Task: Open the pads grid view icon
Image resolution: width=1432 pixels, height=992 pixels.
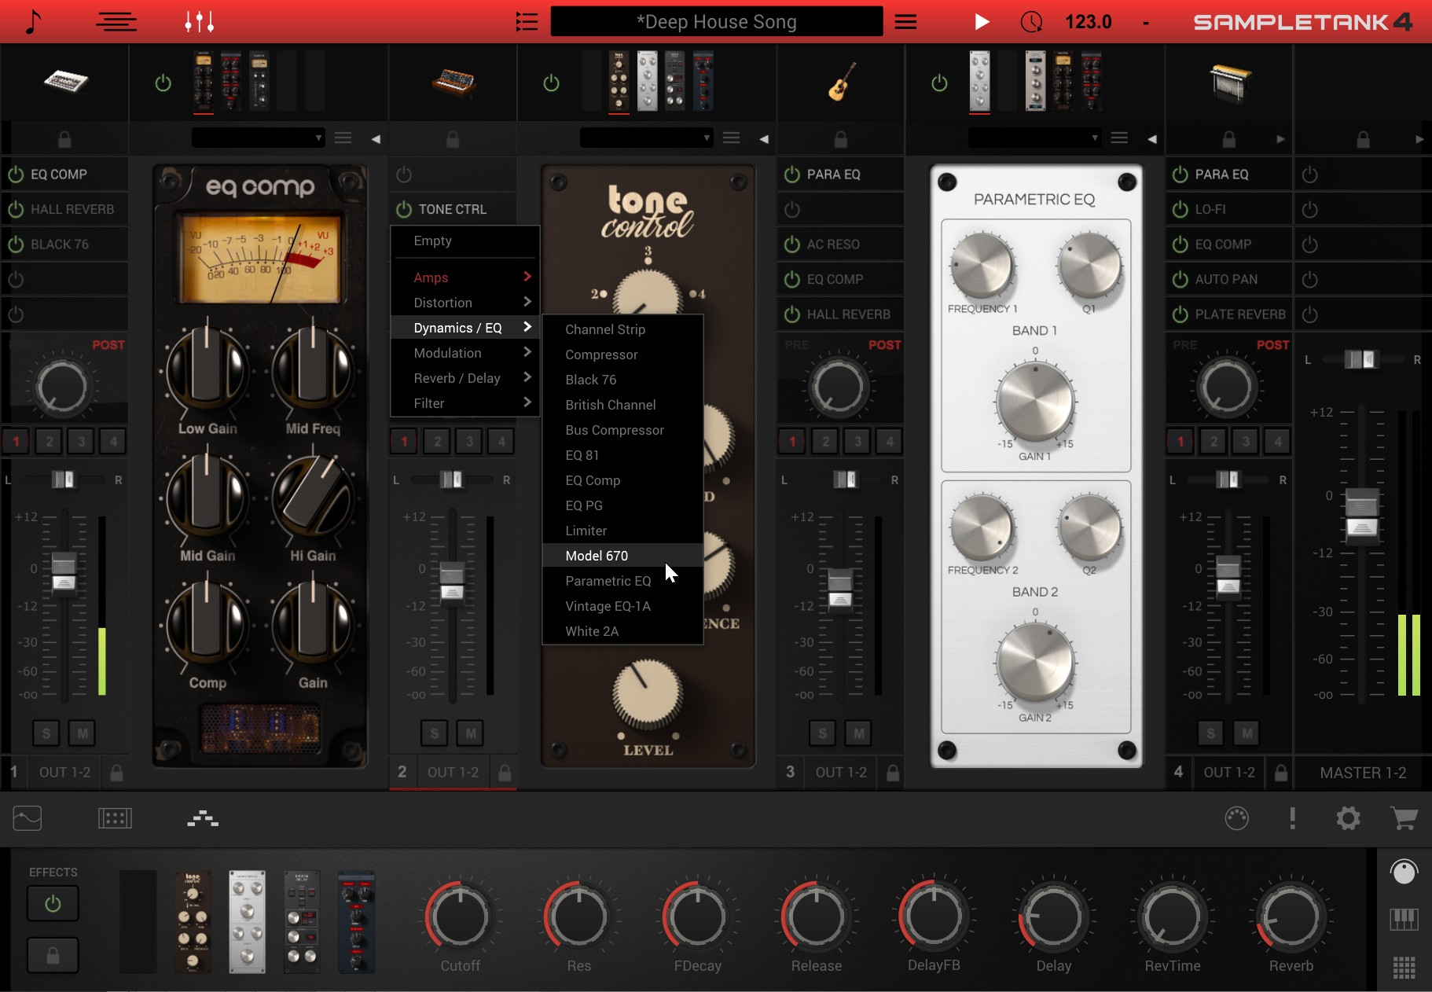Action: pyautogui.click(x=115, y=819)
